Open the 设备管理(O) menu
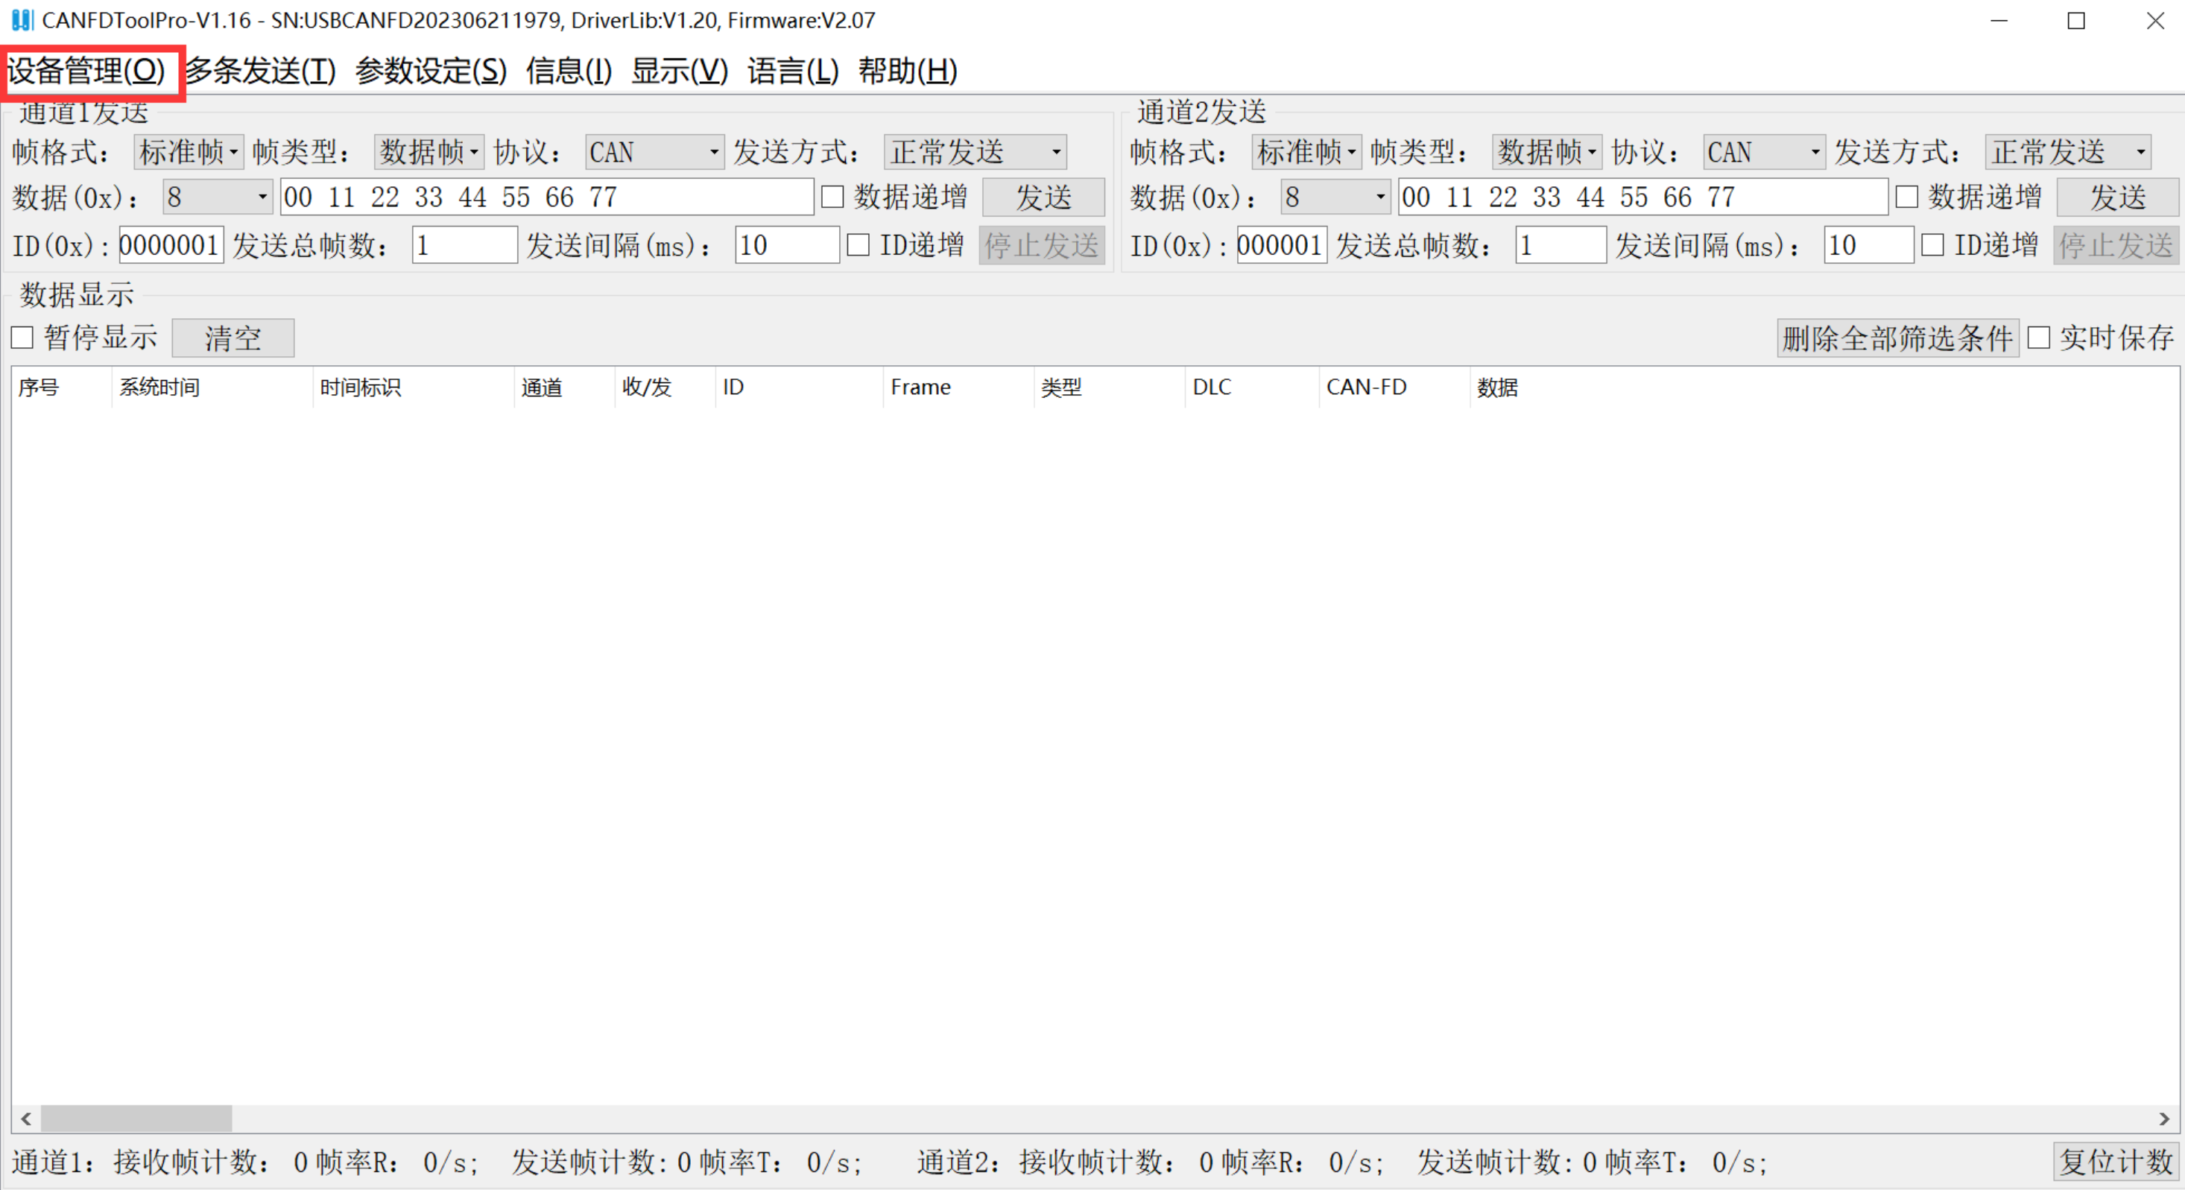The height and width of the screenshot is (1190, 2185). [86, 70]
